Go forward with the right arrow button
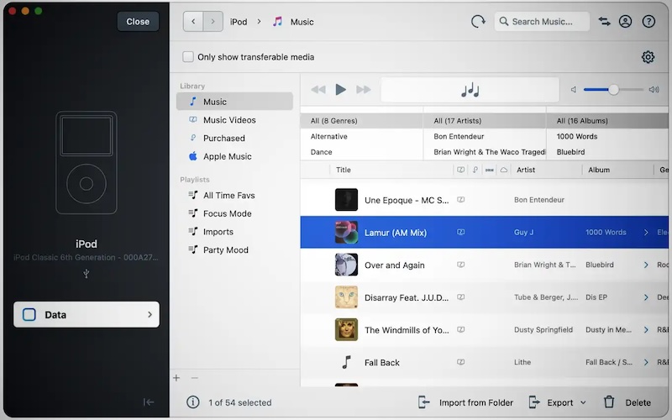The width and height of the screenshot is (672, 420). [x=213, y=22]
